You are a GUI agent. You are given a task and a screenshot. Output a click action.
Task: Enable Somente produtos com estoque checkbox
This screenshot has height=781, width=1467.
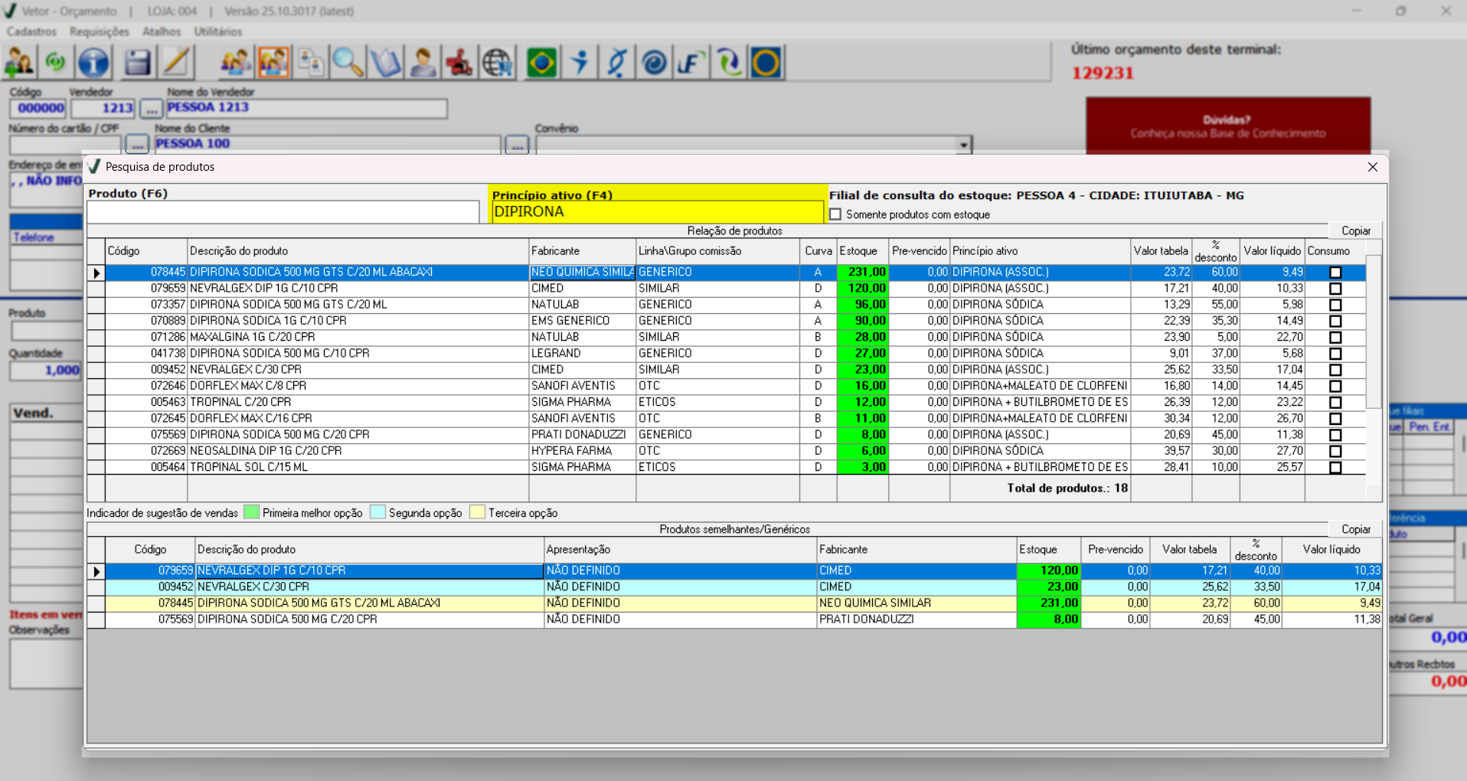[835, 214]
